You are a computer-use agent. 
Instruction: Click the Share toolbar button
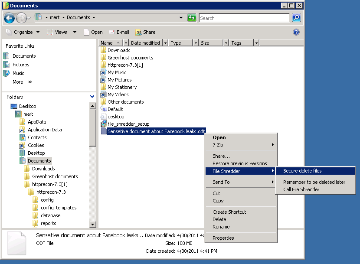[145, 32]
